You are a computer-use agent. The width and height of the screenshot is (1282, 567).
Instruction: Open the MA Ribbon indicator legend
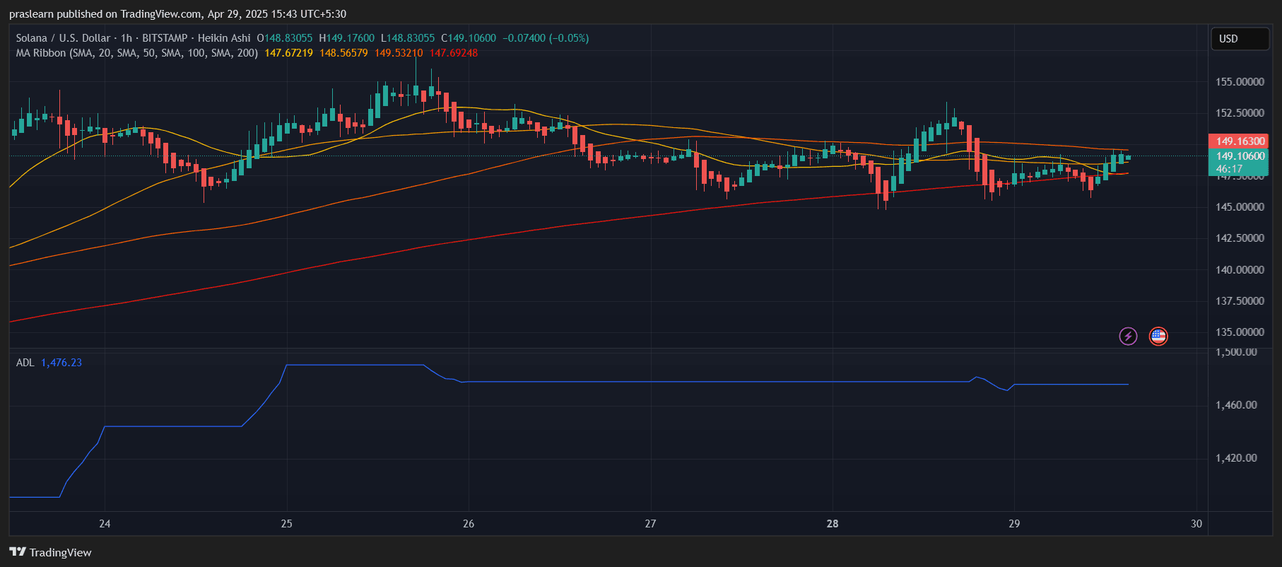(x=137, y=53)
